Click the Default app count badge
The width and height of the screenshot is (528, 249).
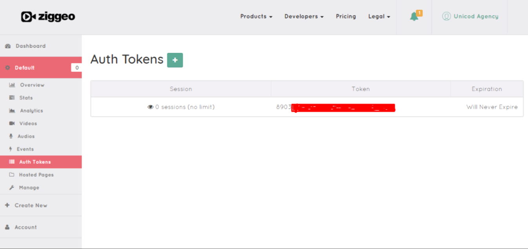76,68
